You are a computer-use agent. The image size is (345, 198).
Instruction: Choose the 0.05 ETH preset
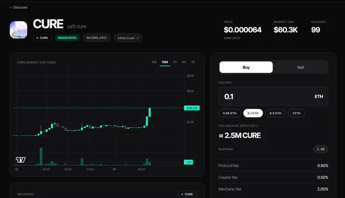(230, 113)
